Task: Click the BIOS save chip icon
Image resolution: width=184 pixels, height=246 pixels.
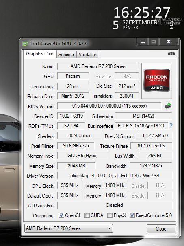Action: 168,105
